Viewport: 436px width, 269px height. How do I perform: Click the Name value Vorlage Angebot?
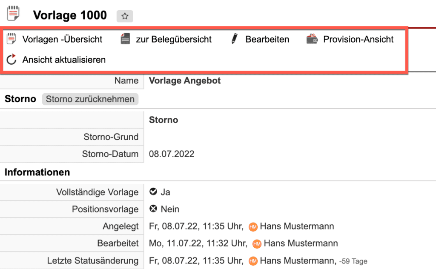(x=185, y=80)
